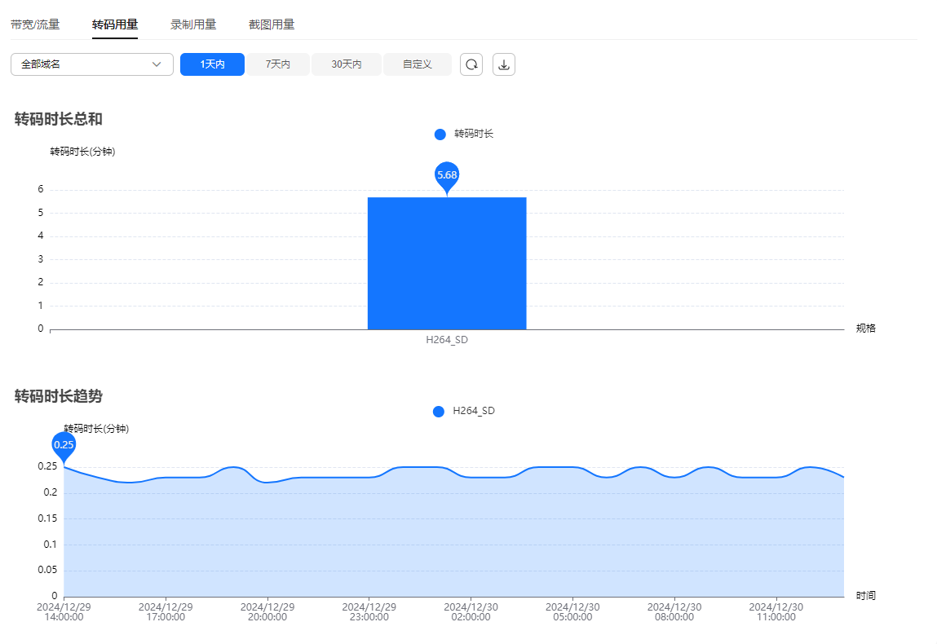Choose the 7天内 time range
This screenshot has width=937, height=644.
(x=278, y=64)
